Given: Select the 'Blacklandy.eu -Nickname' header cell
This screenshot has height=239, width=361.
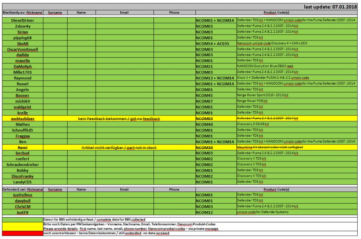Looking at the screenshot, I should pos(22,13).
